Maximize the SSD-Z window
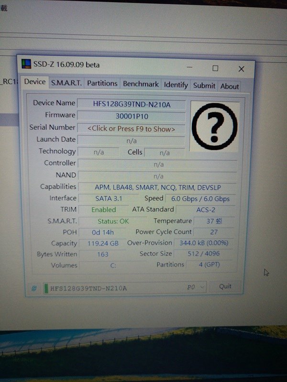This screenshot has width=287, height=382. [x=215, y=68]
